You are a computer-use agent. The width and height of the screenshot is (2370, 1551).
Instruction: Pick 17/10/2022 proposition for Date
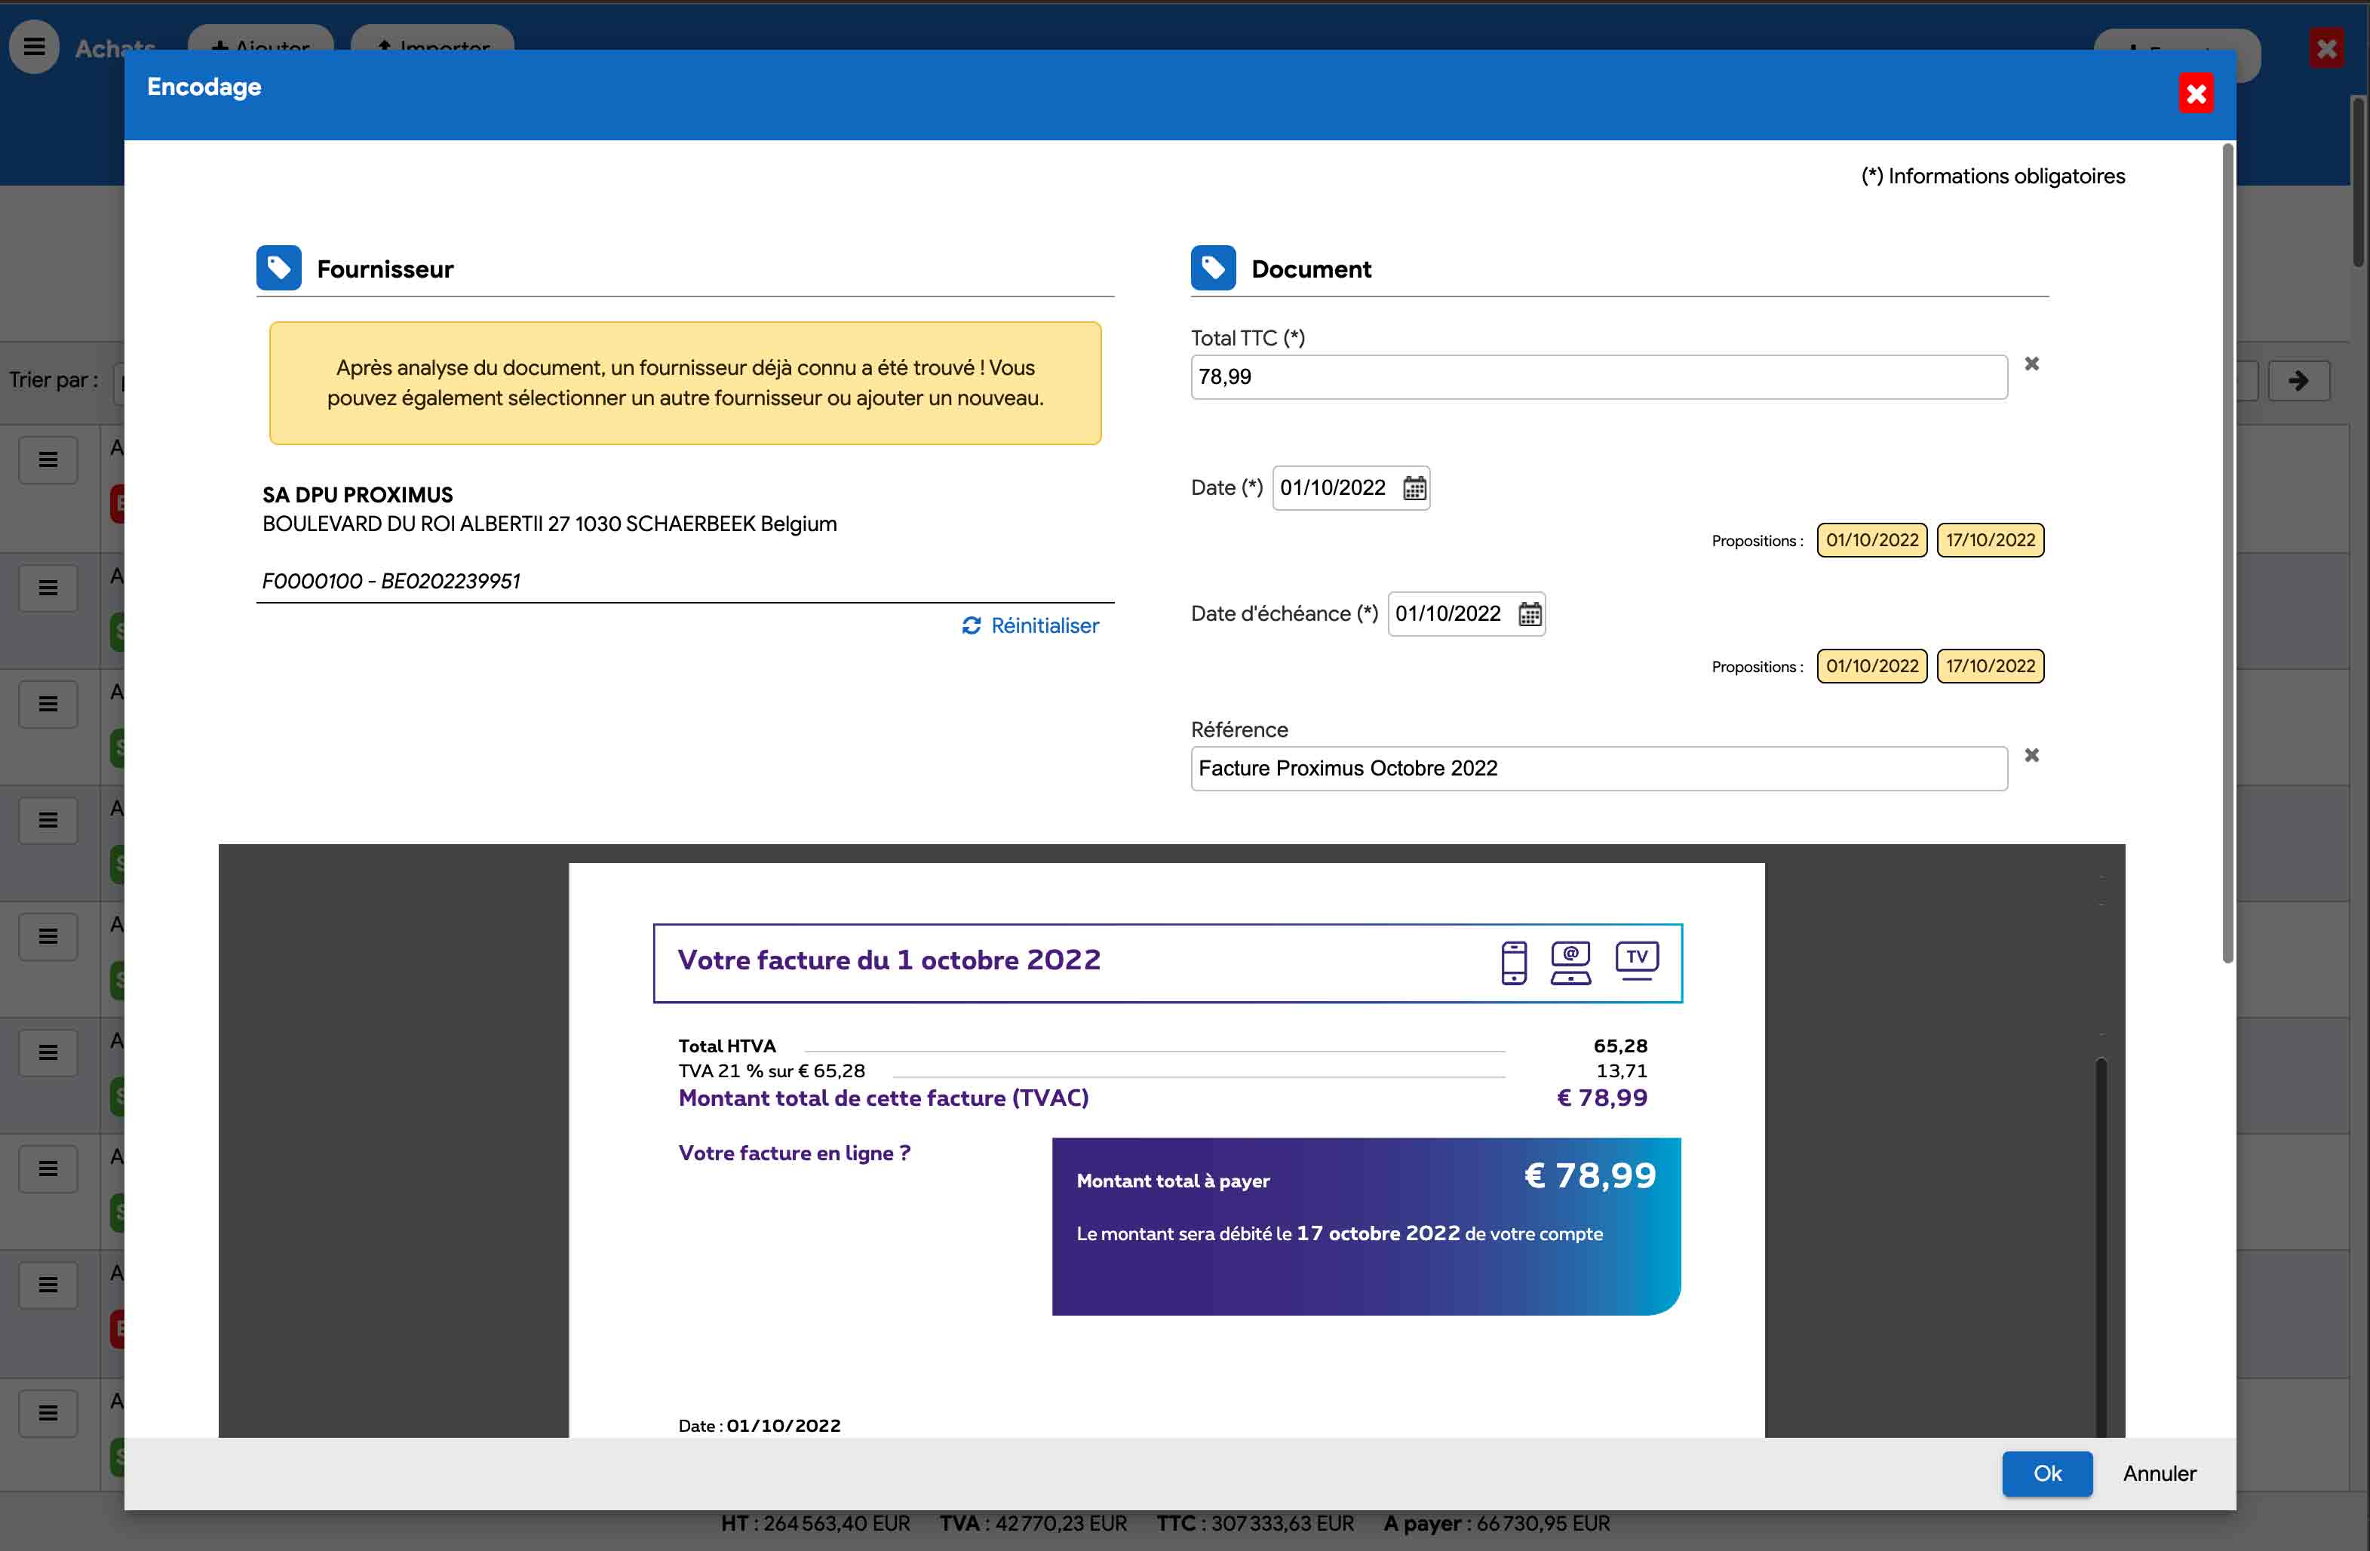pos(1990,540)
